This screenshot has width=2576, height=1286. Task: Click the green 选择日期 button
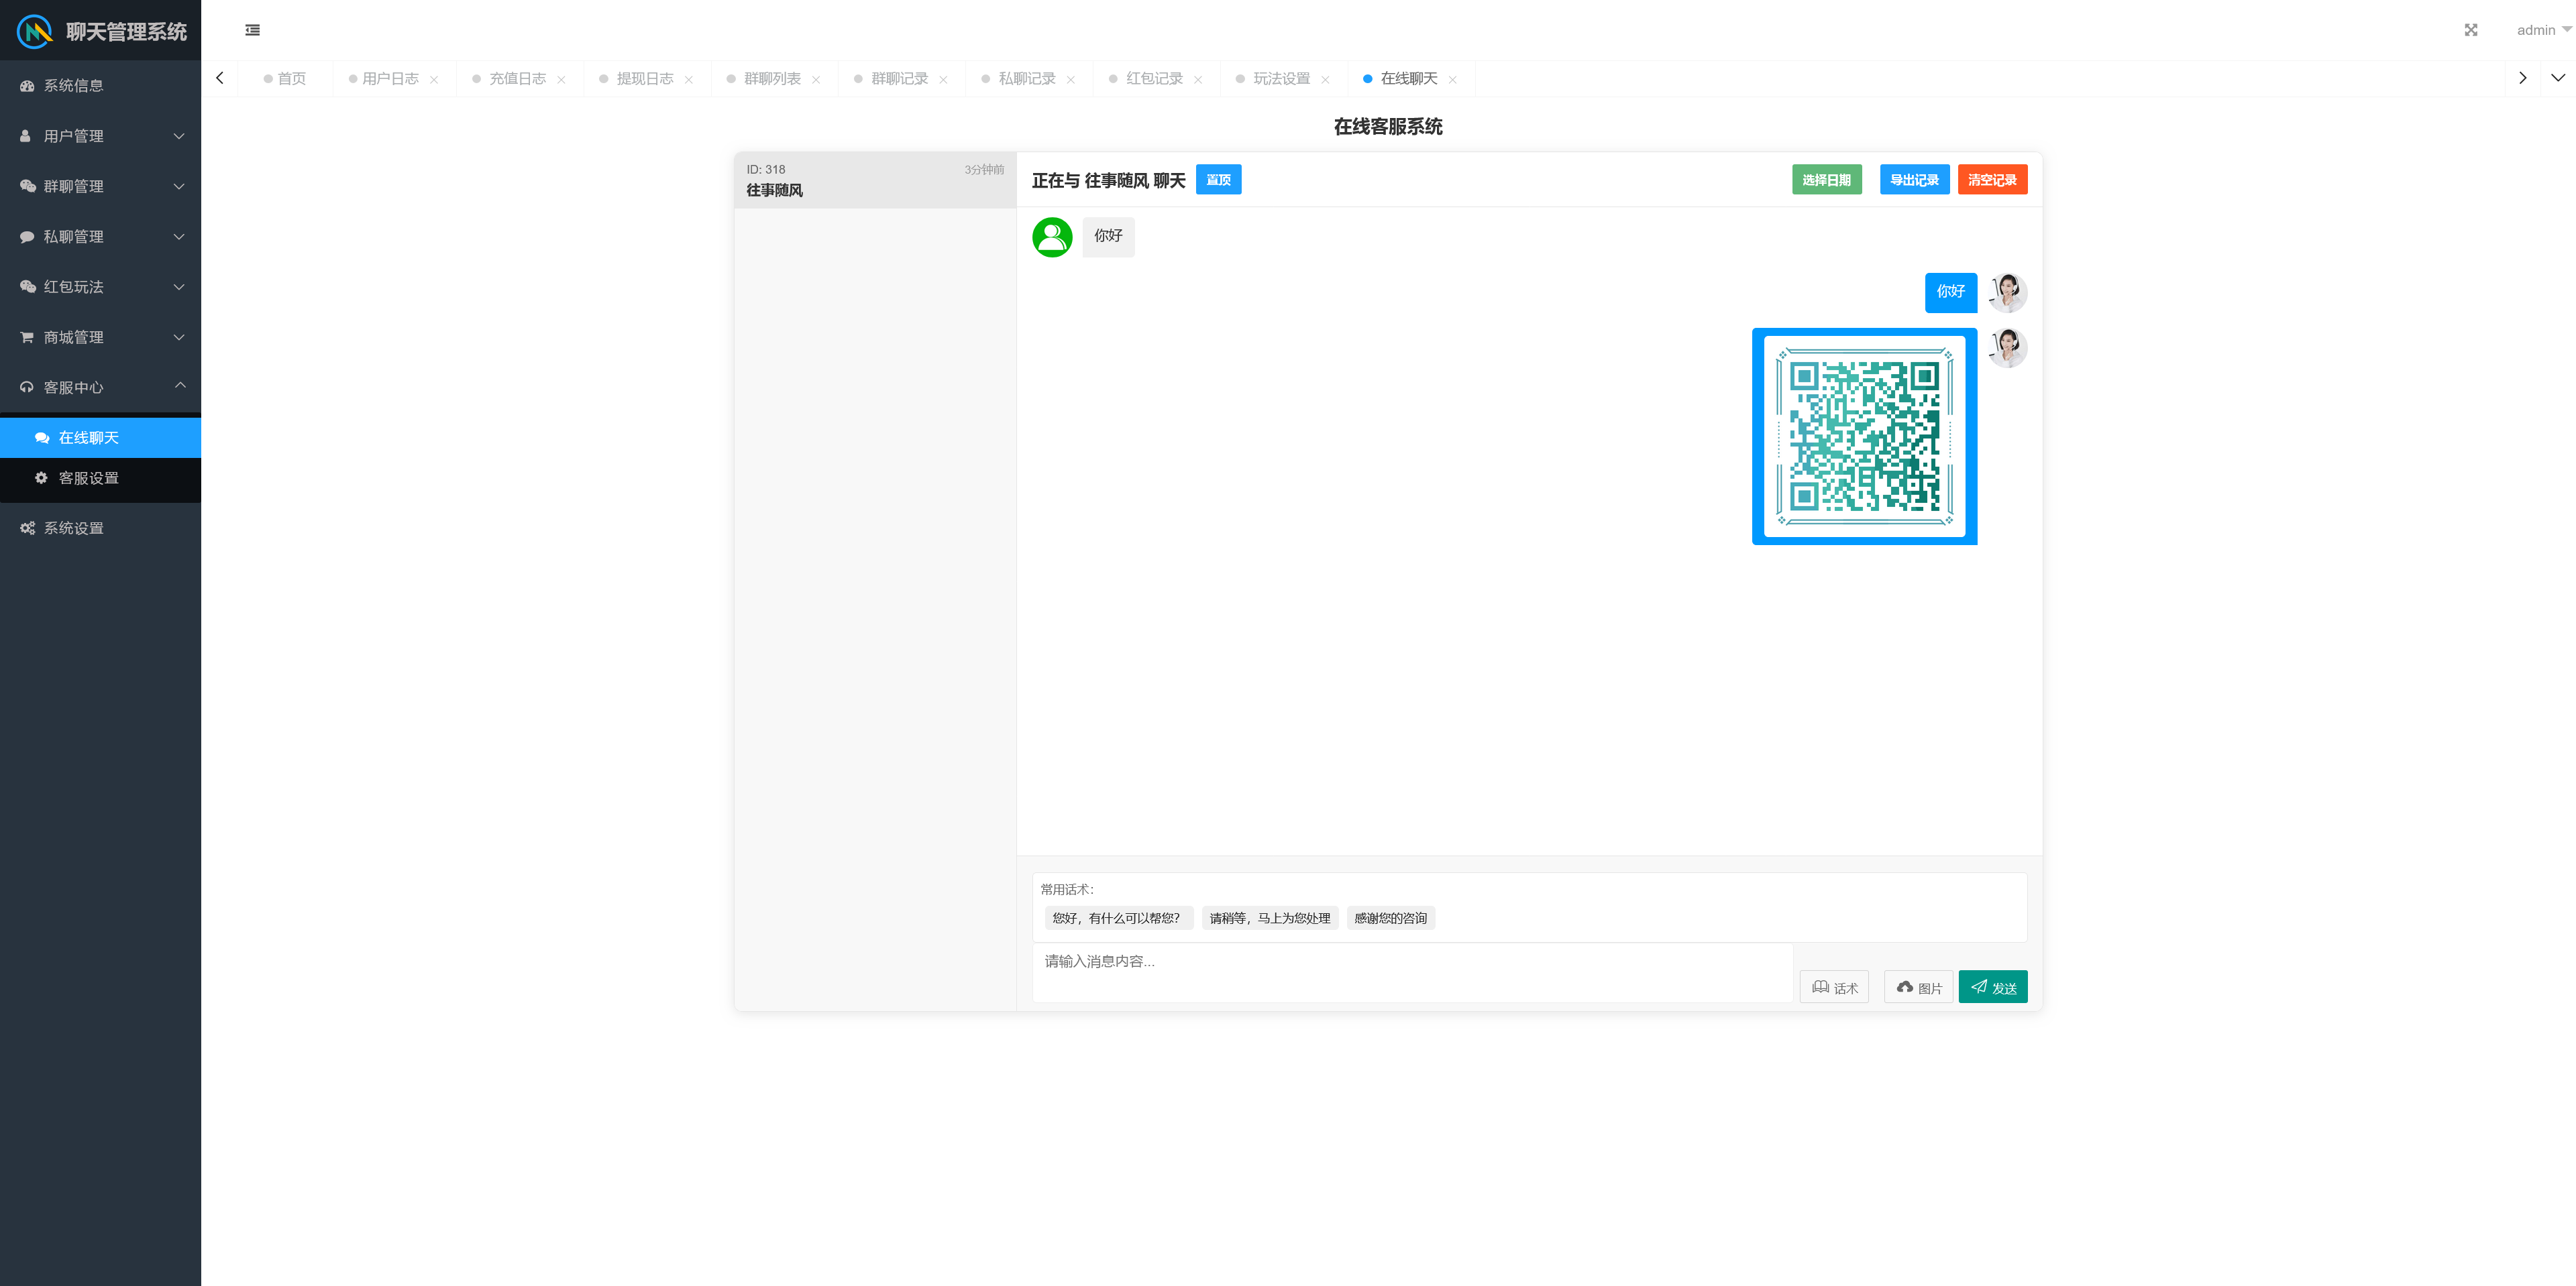pyautogui.click(x=1826, y=180)
